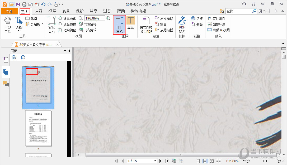Open the 文件 (File) menu

click(10, 11)
